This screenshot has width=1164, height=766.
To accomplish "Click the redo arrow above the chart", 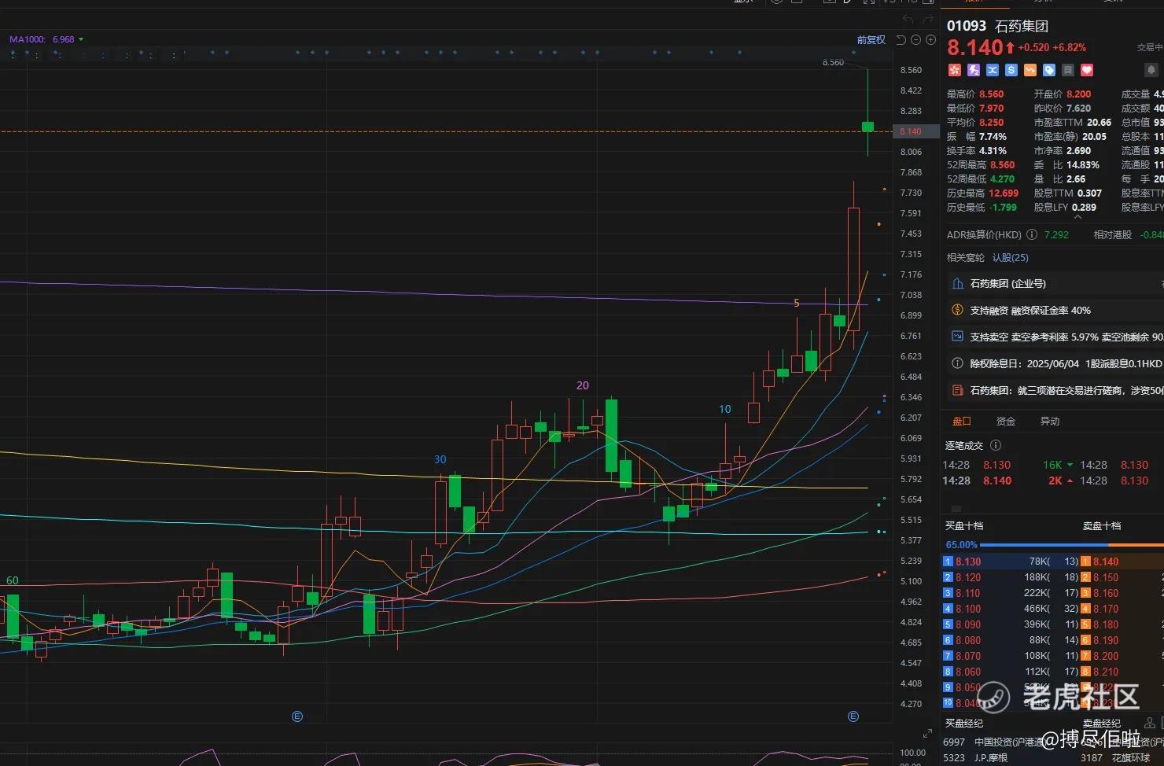I will click(x=928, y=19).
